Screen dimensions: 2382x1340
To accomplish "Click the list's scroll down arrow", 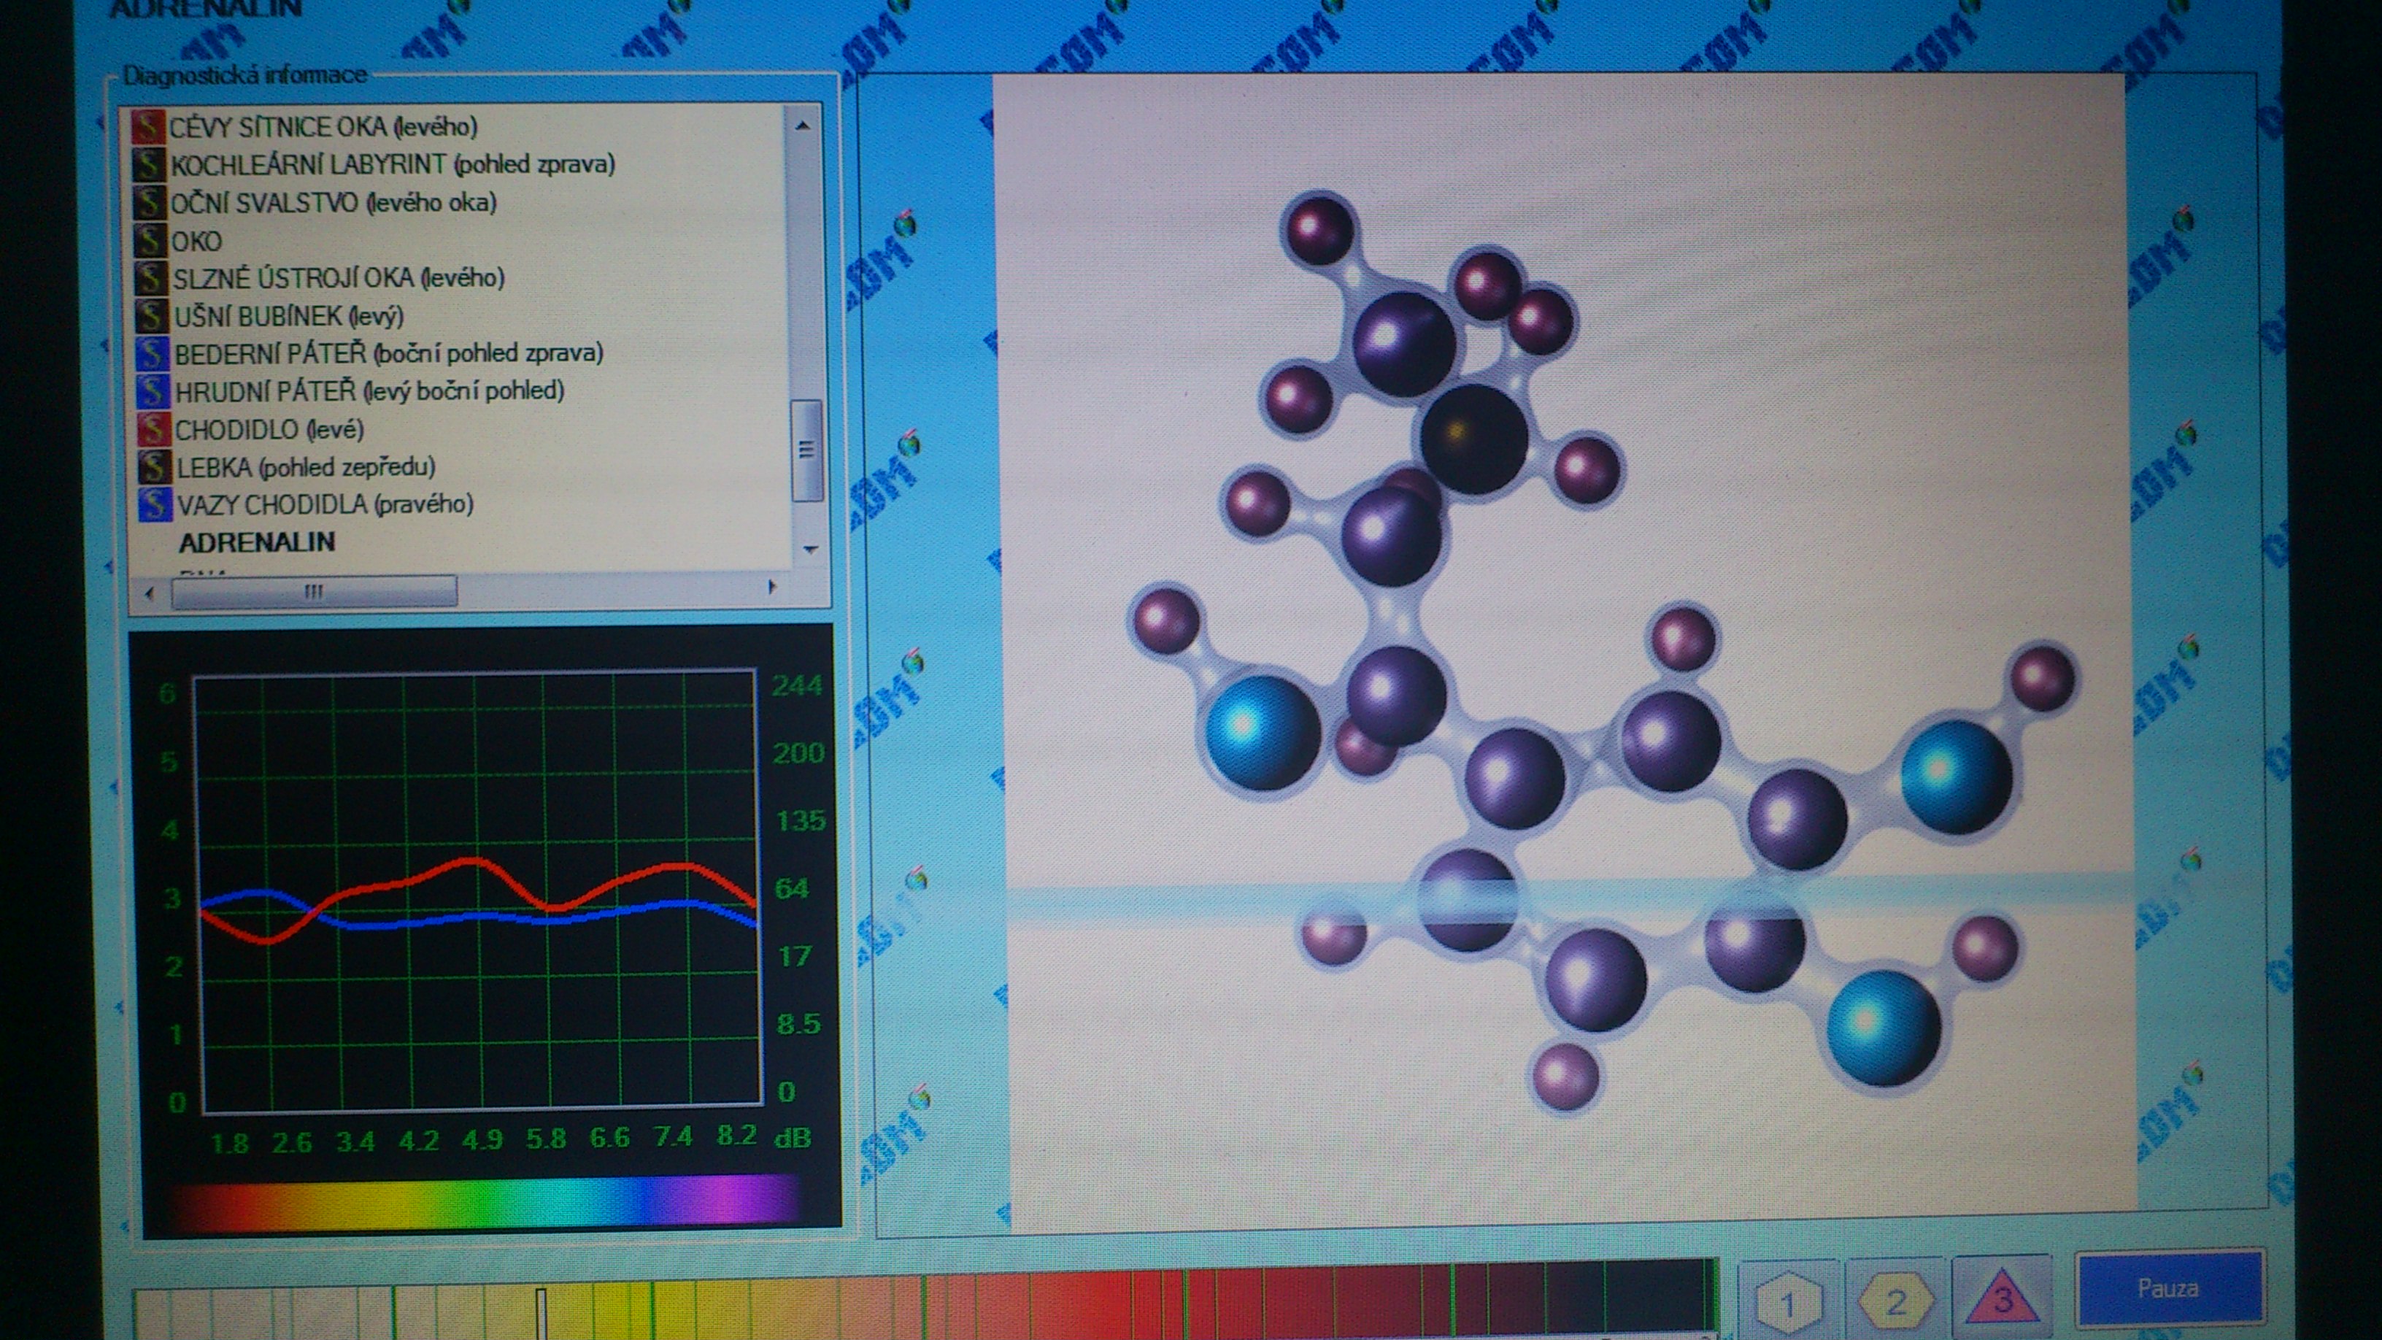I will 811,550.
